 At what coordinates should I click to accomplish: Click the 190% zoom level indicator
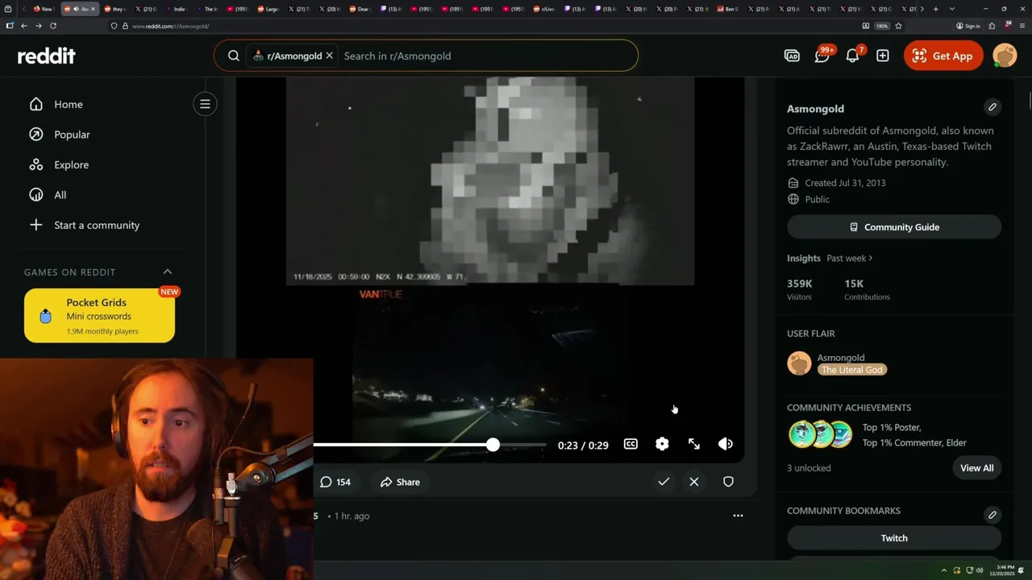tap(882, 26)
